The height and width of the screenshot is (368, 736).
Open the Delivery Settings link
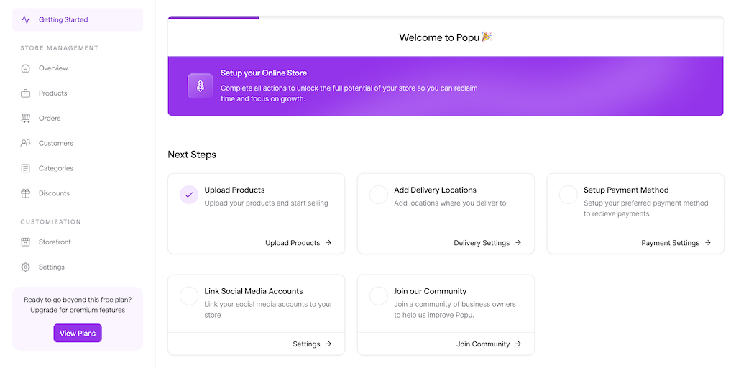(487, 243)
